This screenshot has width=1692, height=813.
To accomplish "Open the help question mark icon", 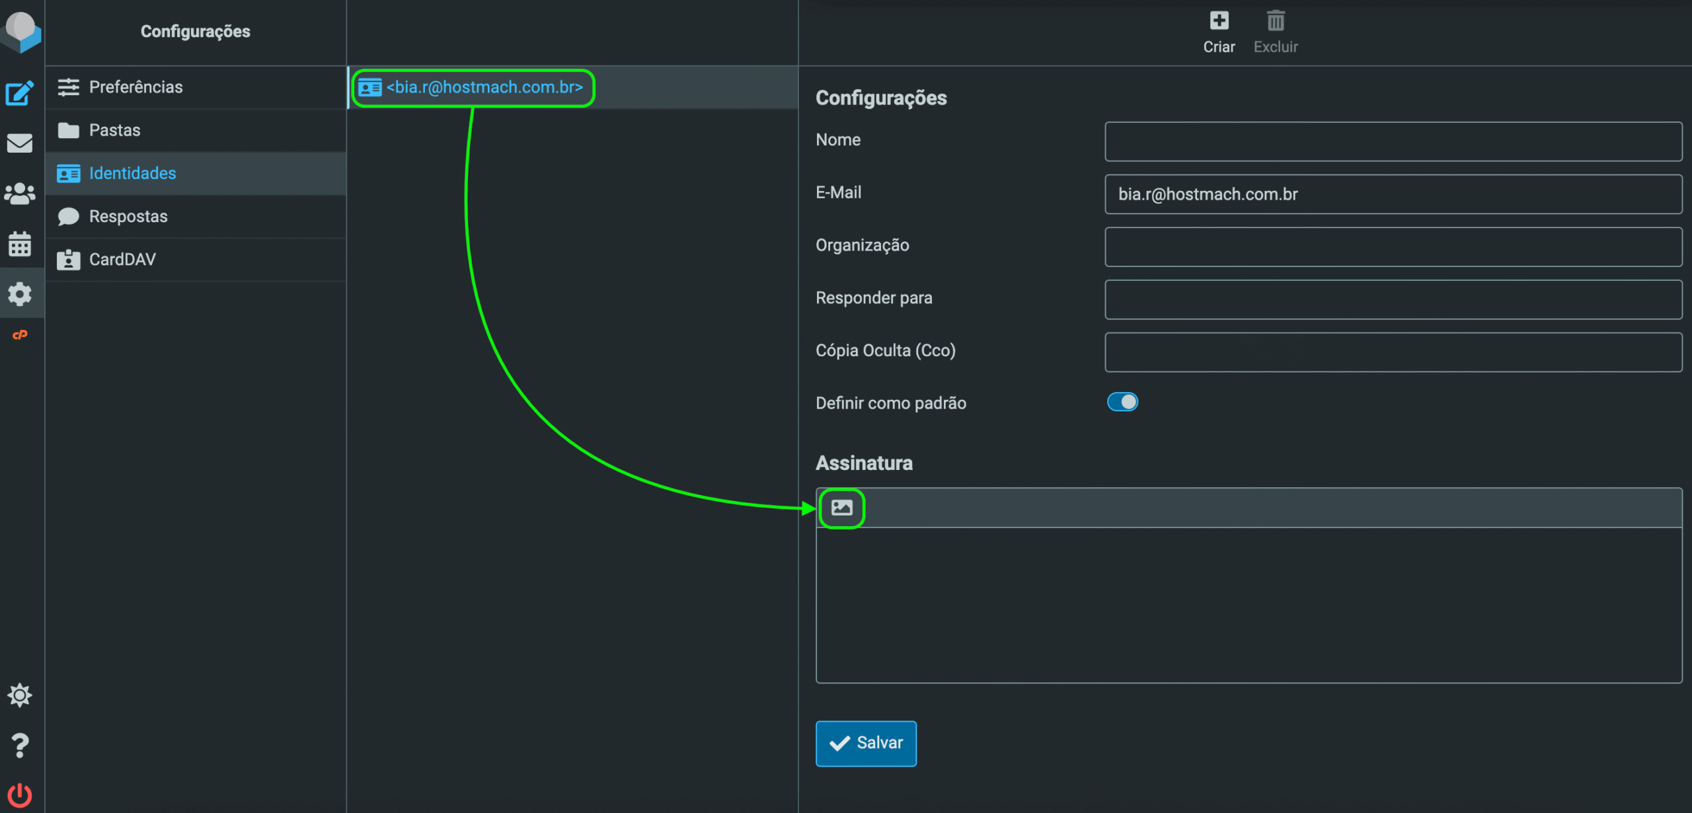I will tap(20, 746).
